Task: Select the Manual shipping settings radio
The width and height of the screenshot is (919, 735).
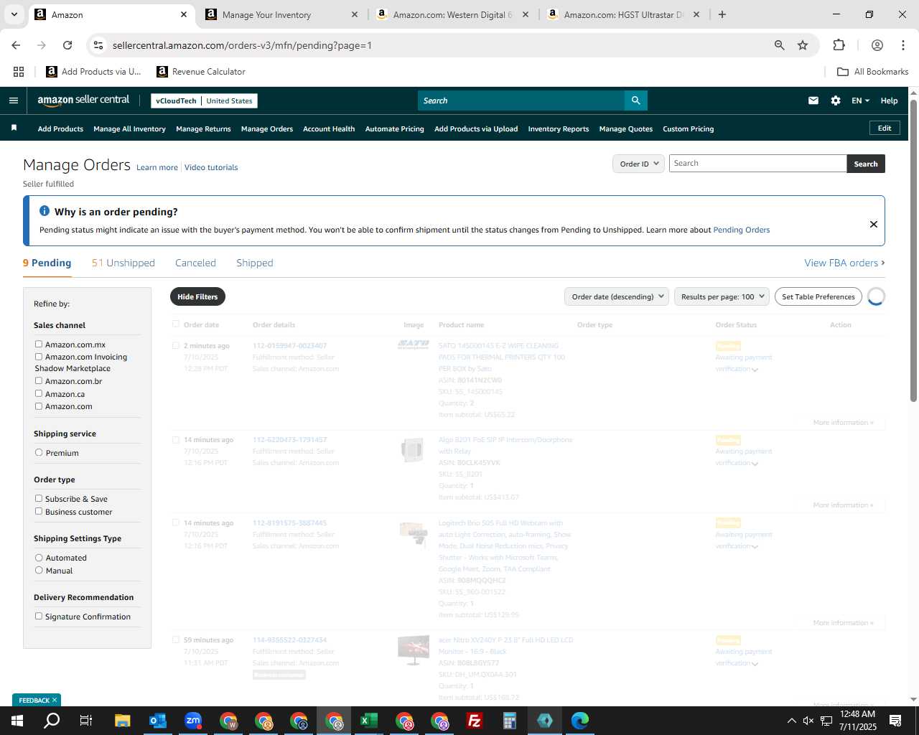Action: click(x=39, y=571)
